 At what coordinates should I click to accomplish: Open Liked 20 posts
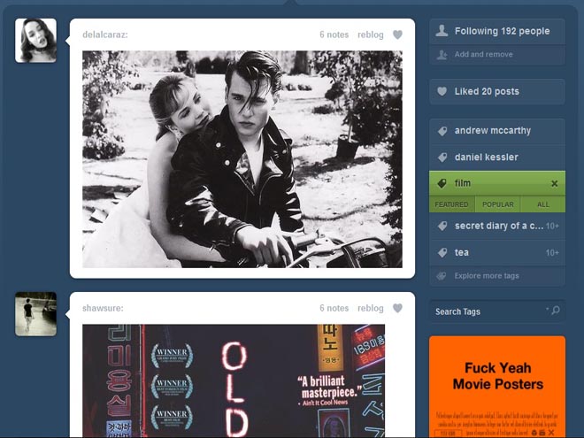coord(487,91)
